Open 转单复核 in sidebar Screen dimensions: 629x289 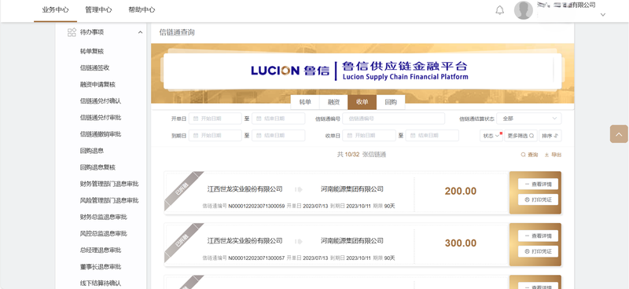[x=92, y=51]
